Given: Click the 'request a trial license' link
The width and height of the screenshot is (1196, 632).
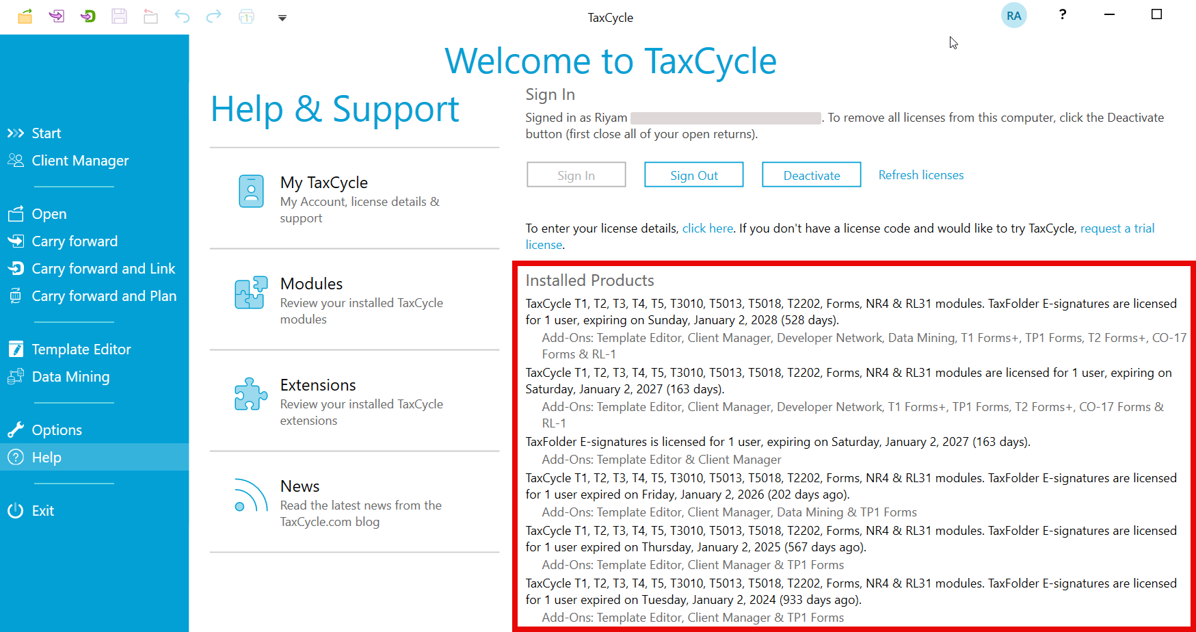Looking at the screenshot, I should pos(840,237).
